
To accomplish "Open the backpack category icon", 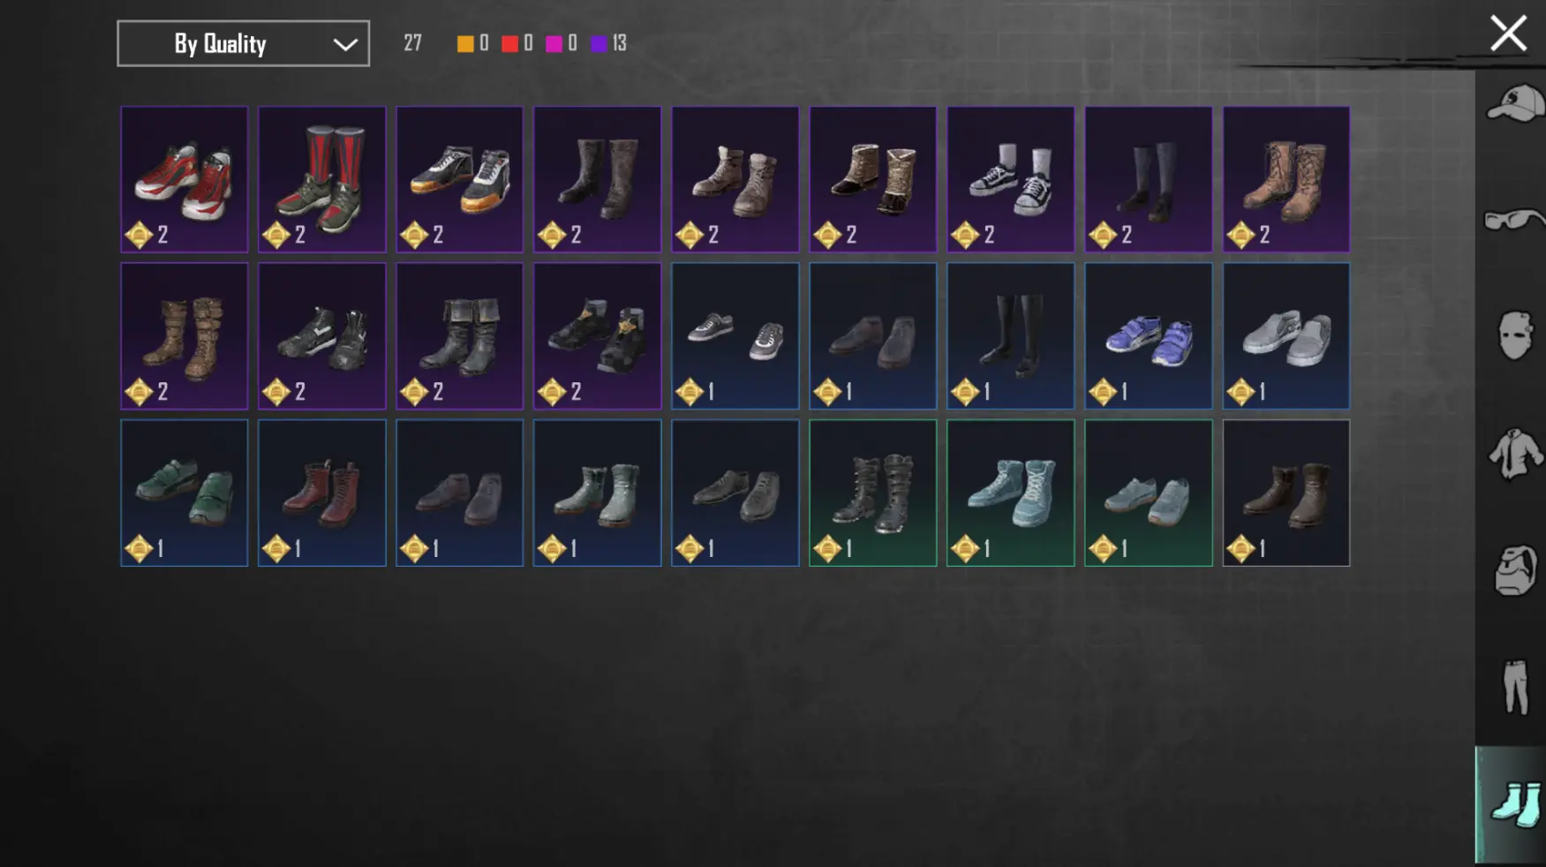I will pyautogui.click(x=1515, y=570).
